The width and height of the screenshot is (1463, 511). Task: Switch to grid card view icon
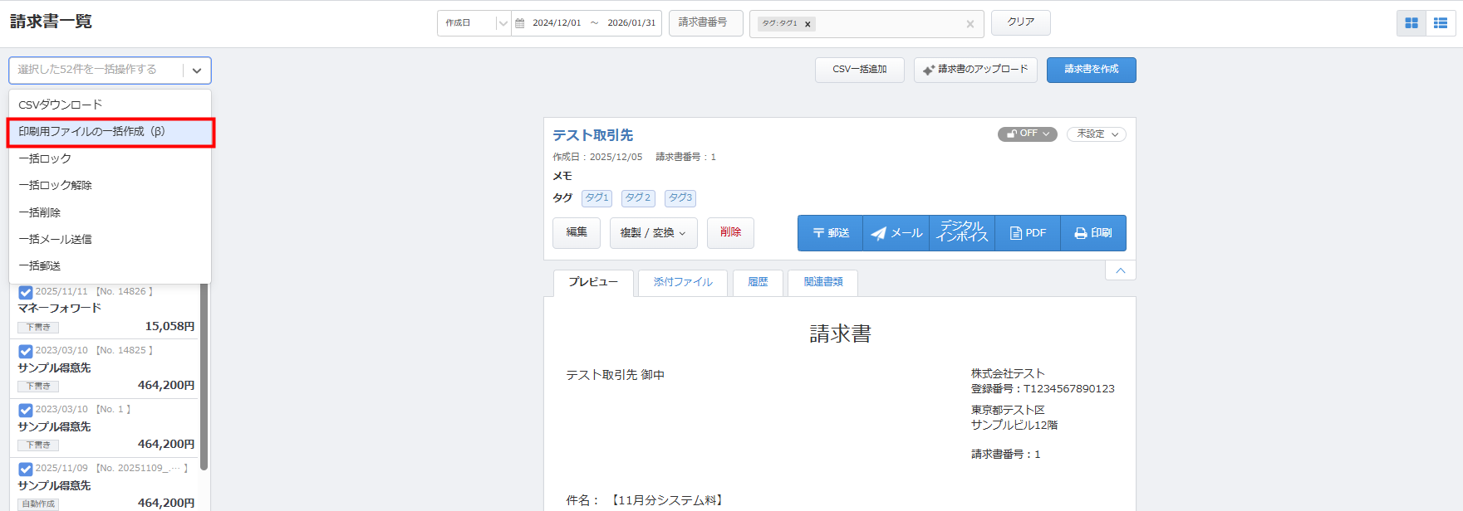(1411, 23)
